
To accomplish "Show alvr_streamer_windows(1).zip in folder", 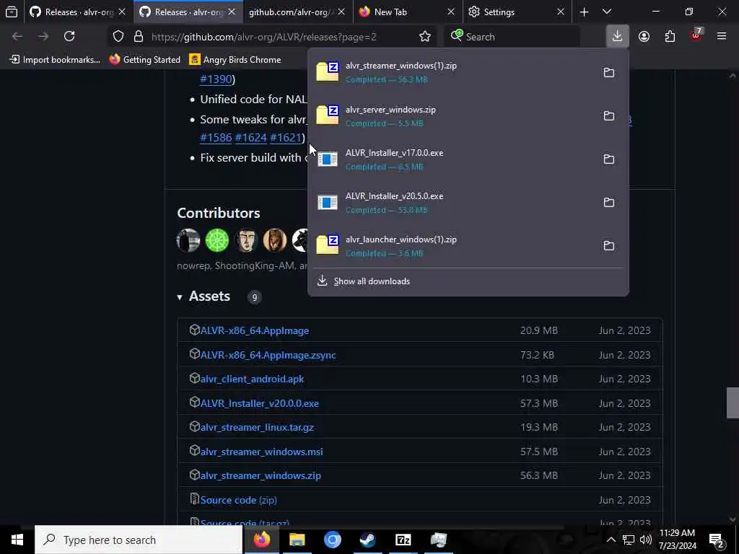I will point(609,73).
